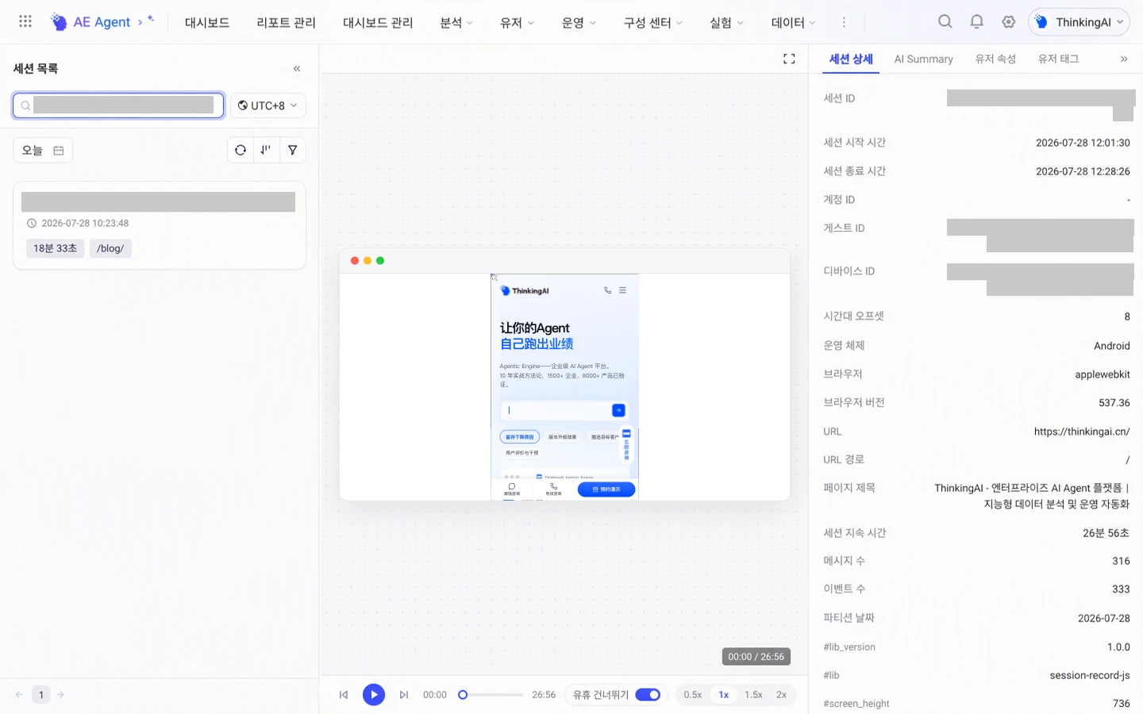Viewport: 1143px width, 714px height.
Task: Open the app grid launcher icon
Action: (x=25, y=21)
